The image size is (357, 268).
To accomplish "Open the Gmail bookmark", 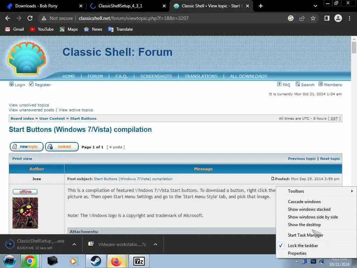I will [x=15, y=29].
